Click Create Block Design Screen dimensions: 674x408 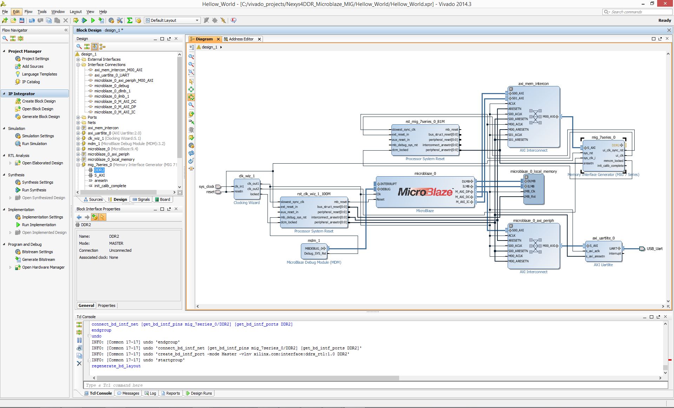coord(39,101)
